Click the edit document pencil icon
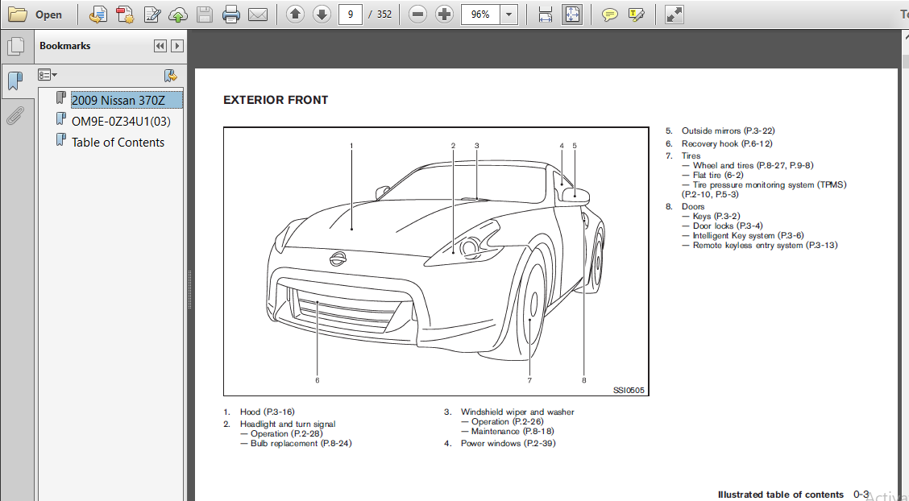The image size is (909, 501). pyautogui.click(x=151, y=14)
